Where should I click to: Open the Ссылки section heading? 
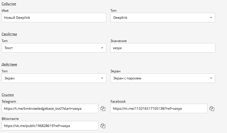click(x=8, y=95)
